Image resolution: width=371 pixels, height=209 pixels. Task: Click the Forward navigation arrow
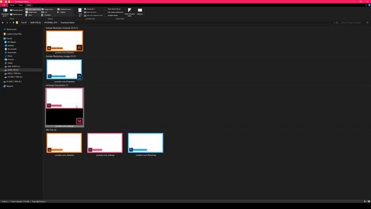(x=7, y=23)
